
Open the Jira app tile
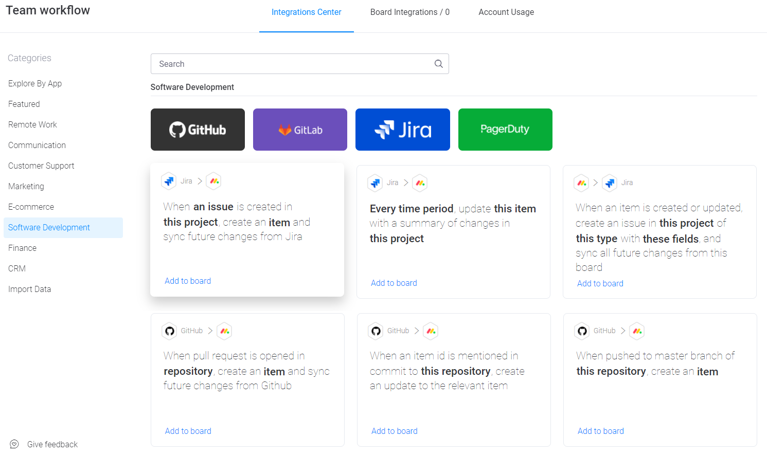pyautogui.click(x=403, y=130)
